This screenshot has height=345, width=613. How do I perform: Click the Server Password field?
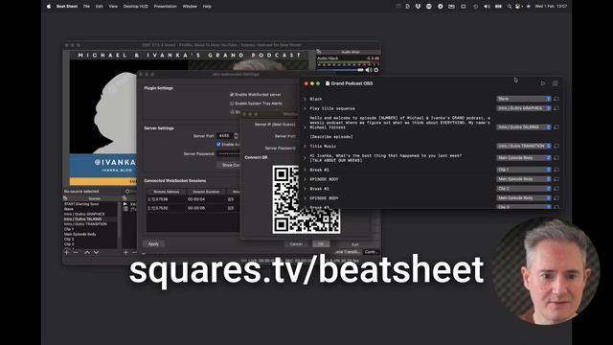tap(229, 153)
